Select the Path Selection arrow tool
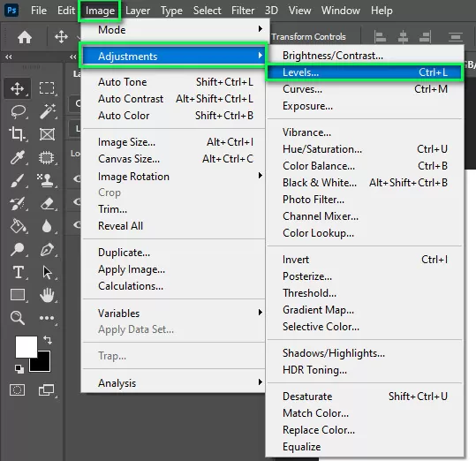 (x=47, y=273)
